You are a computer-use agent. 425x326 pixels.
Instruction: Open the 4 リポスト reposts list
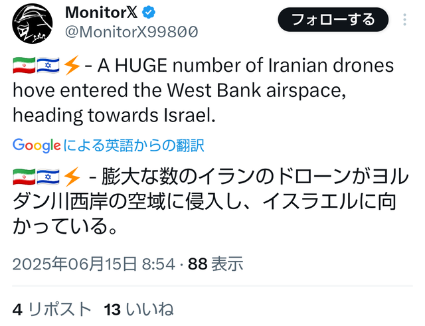[x=52, y=309]
